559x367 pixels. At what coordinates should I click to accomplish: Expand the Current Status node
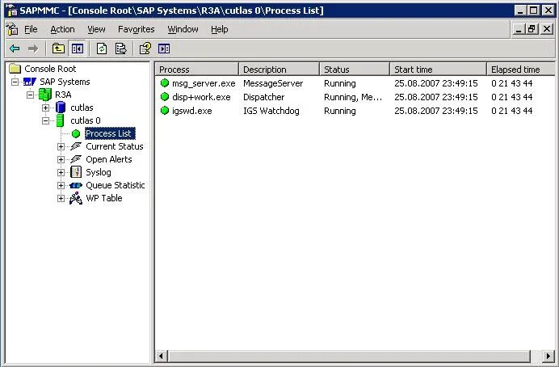pyautogui.click(x=61, y=146)
